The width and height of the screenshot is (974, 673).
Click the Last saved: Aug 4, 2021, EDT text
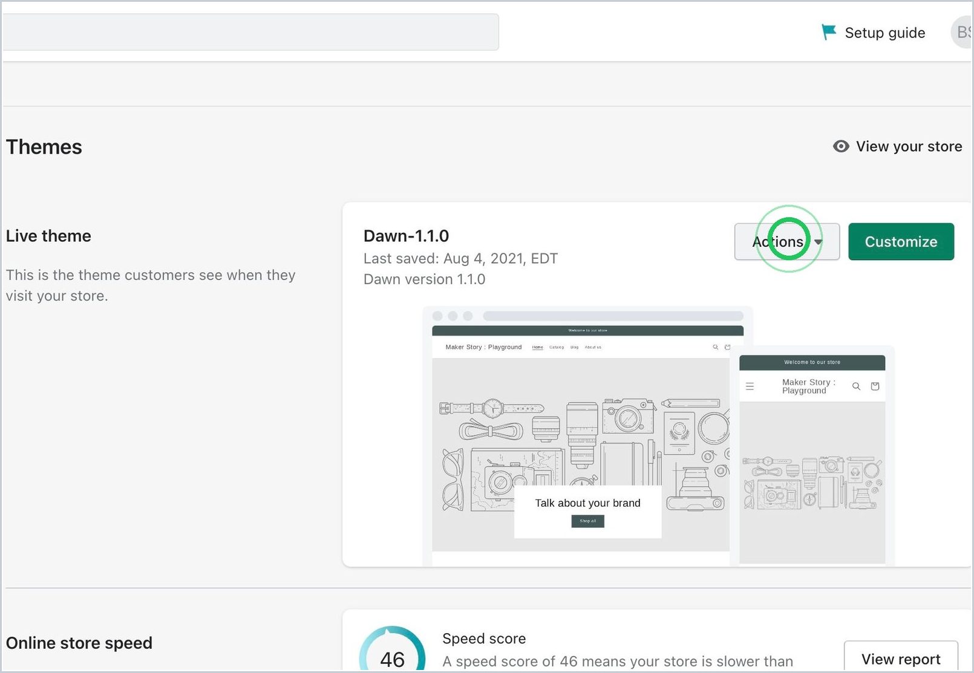(x=460, y=259)
